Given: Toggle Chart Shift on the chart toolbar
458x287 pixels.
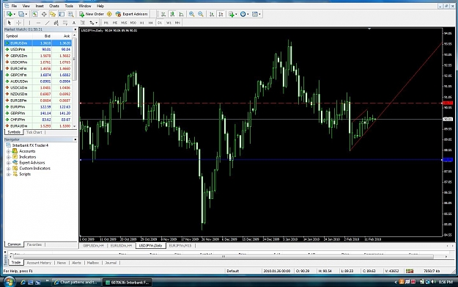Looking at the screenshot, I should [221, 14].
